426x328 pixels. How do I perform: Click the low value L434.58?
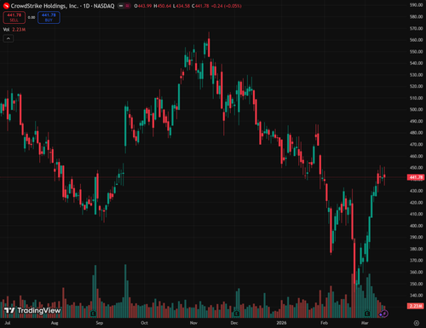pos(181,6)
